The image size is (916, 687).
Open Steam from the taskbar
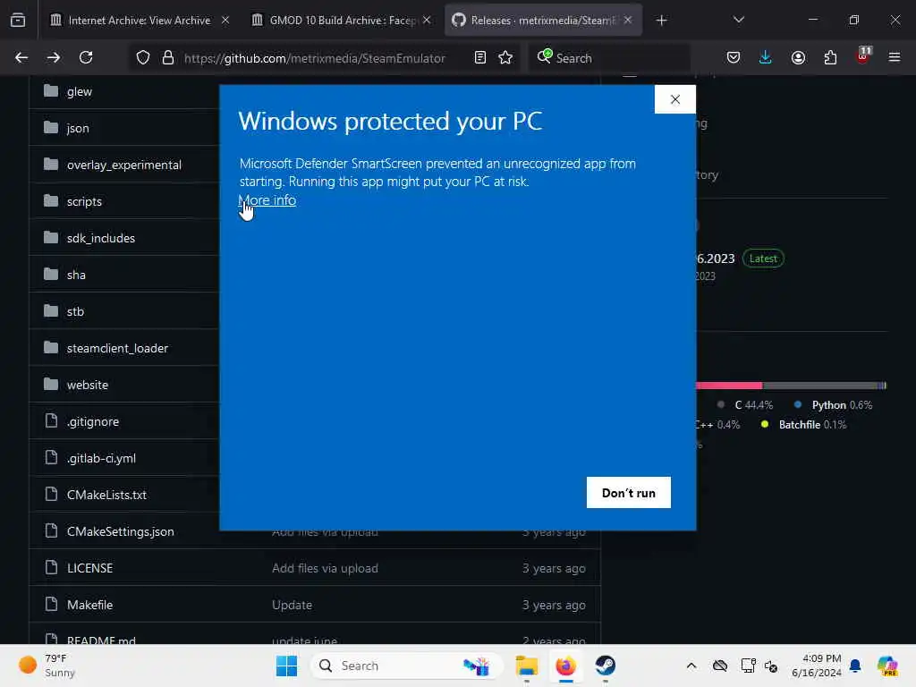606,666
